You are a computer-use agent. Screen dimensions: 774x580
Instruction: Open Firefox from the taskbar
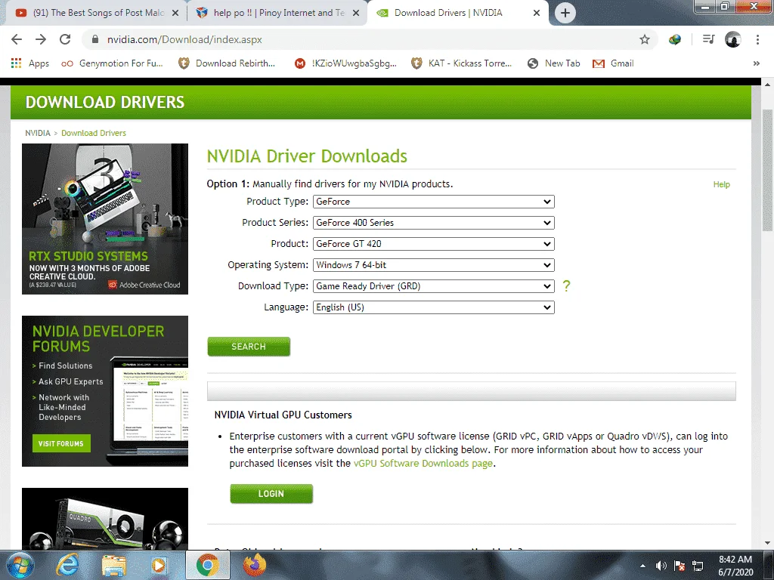tap(255, 565)
